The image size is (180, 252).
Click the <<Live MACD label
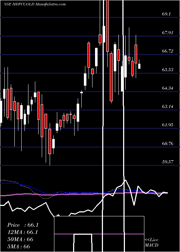[x=152, y=243]
